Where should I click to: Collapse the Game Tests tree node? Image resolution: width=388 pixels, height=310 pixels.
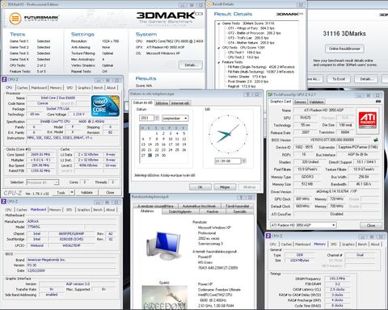pyautogui.click(x=219, y=23)
